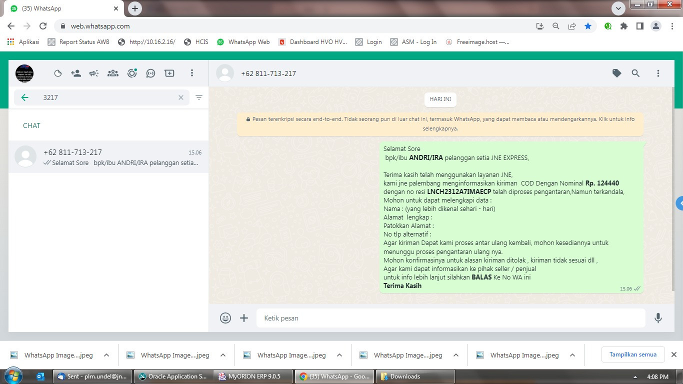
Task: Open the Chrome profile avatar
Action: [x=656, y=26]
